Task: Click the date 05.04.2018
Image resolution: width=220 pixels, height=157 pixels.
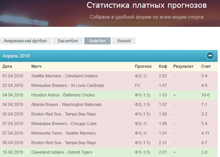Action: point(13,114)
